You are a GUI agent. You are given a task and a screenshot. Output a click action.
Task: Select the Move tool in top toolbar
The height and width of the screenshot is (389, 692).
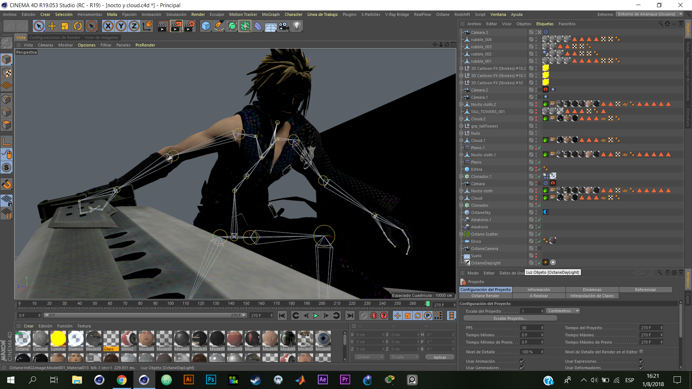pos(52,26)
